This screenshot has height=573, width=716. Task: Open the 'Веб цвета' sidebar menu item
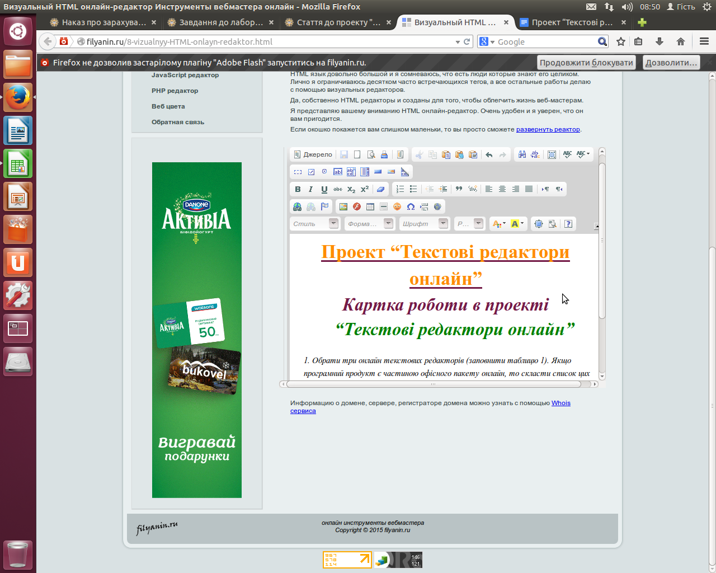coord(168,106)
